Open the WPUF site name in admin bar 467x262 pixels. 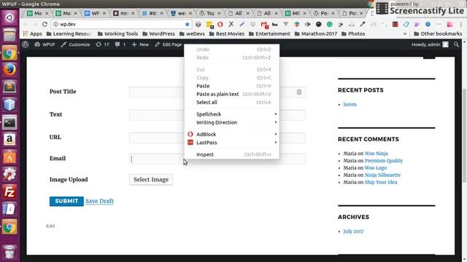tap(45, 44)
